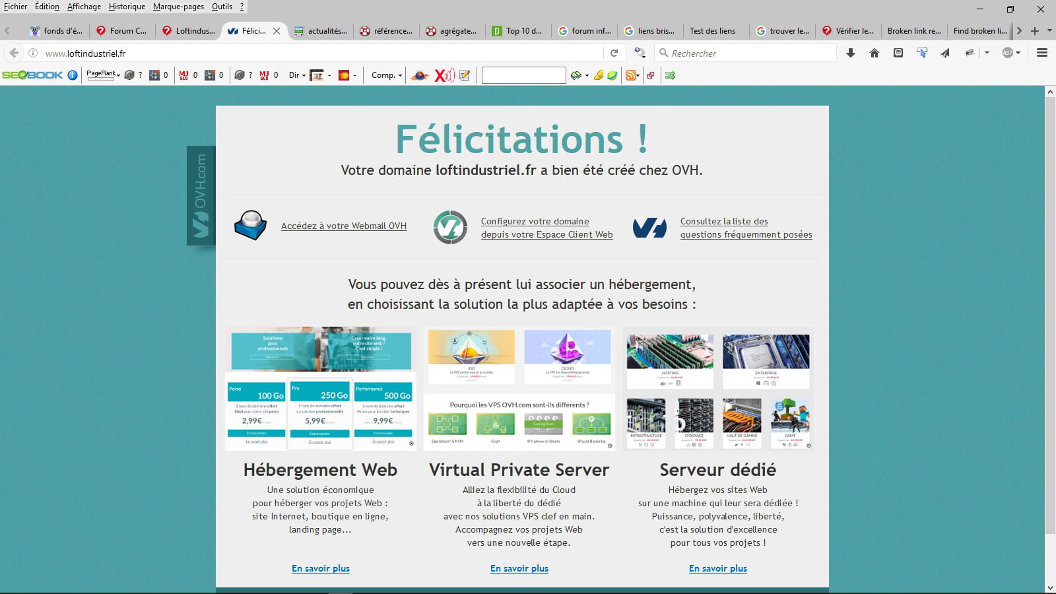Screen dimensions: 1056x594
Task: Click 'En savoir plus' under Hébergement Web
Action: pyautogui.click(x=321, y=568)
